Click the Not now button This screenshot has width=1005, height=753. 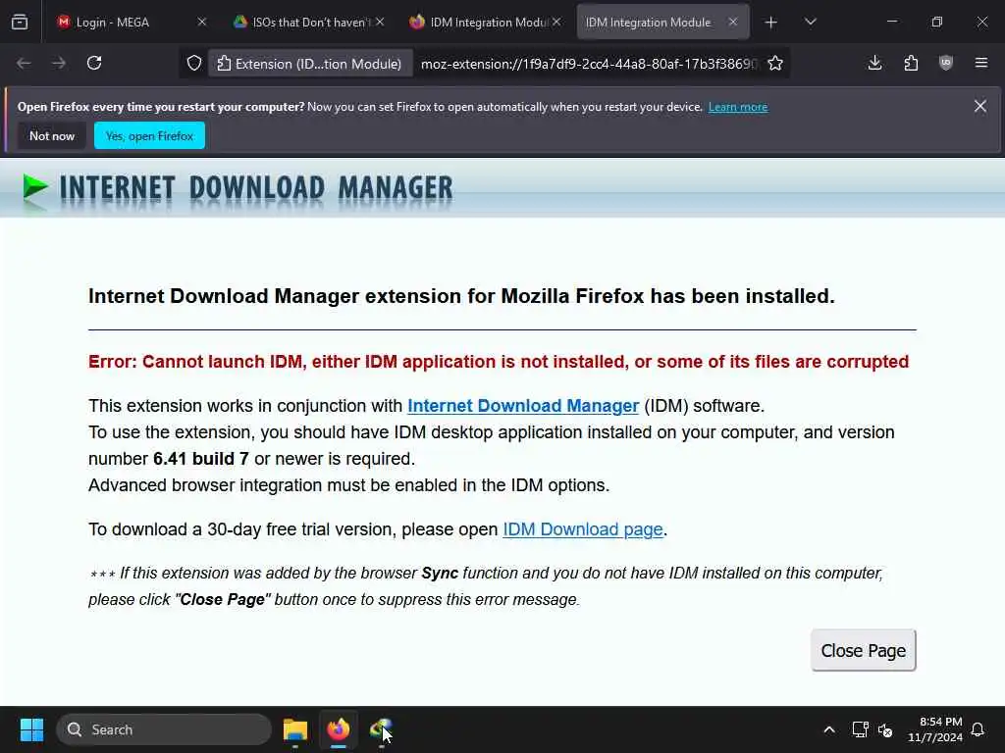(52, 135)
